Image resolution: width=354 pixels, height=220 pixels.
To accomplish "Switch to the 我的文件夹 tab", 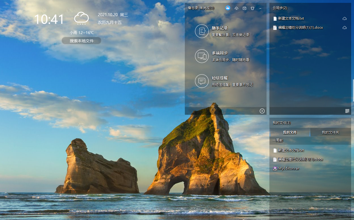I will tap(330, 132).
